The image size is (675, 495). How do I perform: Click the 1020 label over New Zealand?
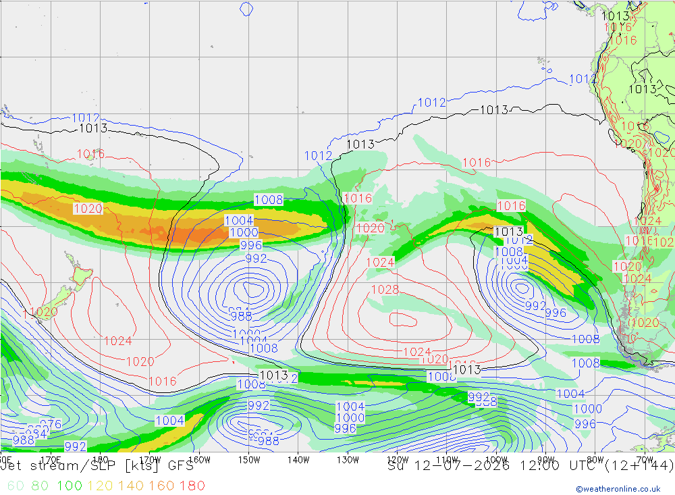point(43,312)
